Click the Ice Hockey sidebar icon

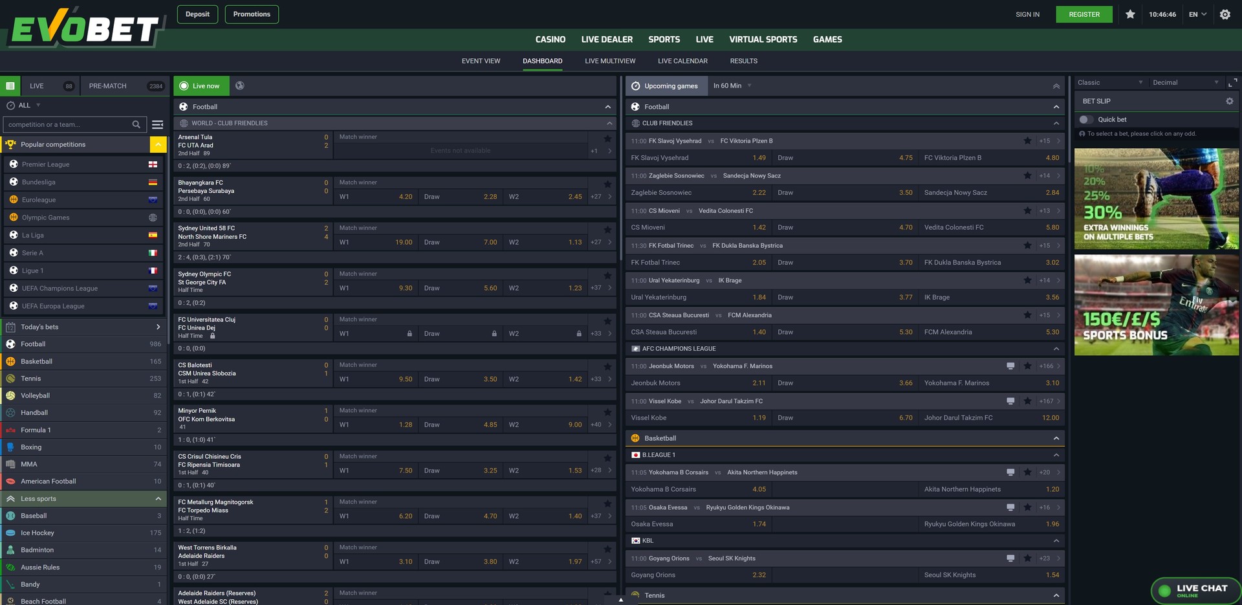(x=10, y=533)
